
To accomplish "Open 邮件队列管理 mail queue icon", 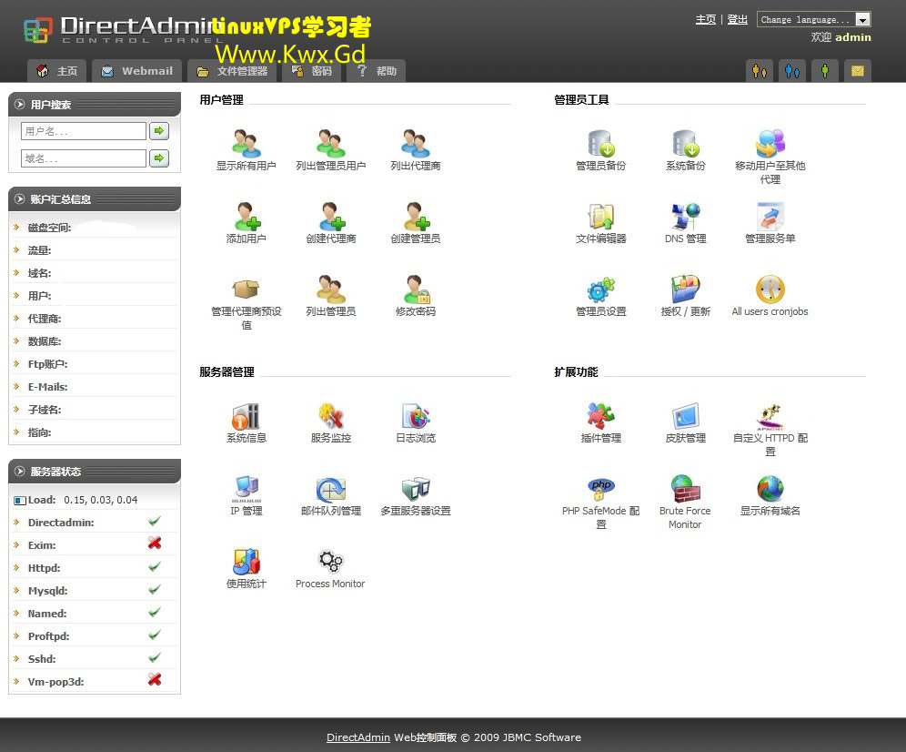I will (x=330, y=488).
